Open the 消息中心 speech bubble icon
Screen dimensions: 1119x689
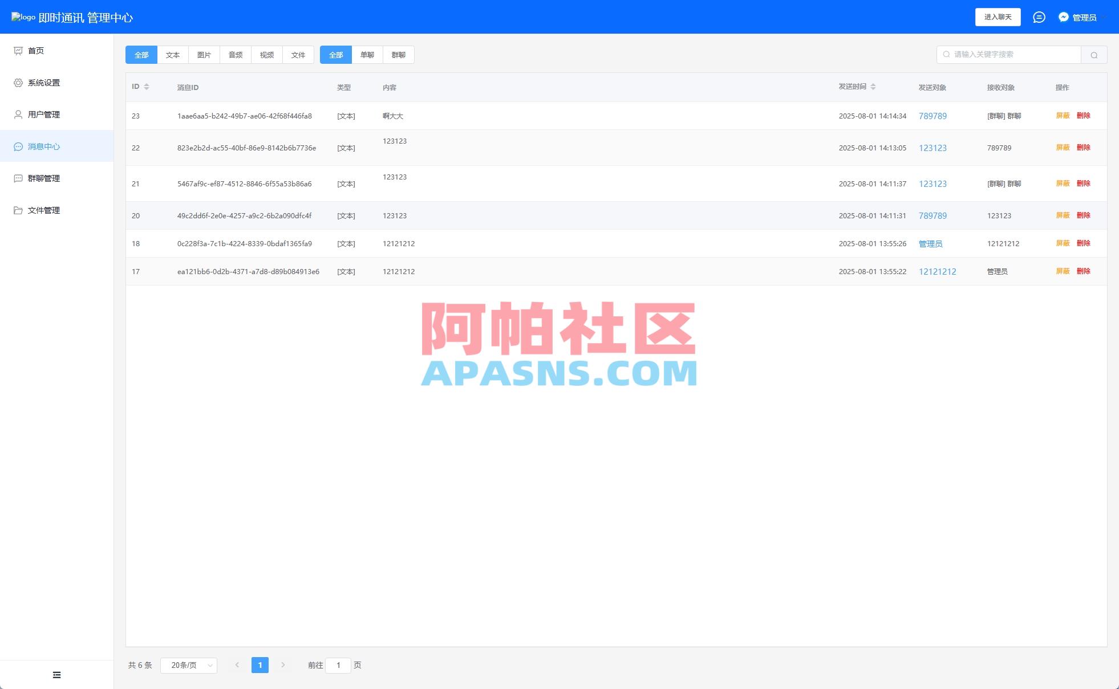[18, 146]
